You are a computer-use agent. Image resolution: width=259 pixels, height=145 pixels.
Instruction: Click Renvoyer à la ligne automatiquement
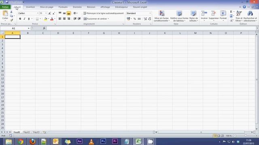pyautogui.click(x=104, y=13)
